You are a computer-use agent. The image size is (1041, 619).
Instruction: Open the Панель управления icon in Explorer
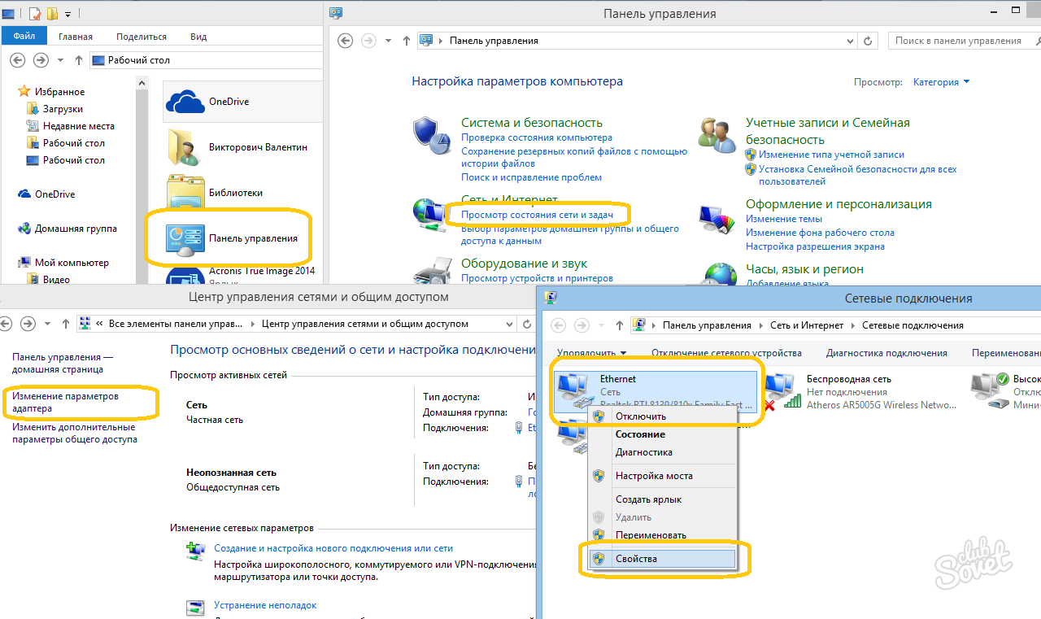click(x=185, y=238)
